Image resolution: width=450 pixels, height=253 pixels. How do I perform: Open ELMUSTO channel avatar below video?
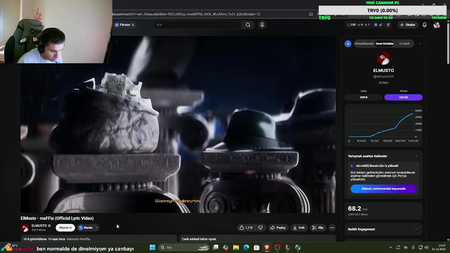point(25,228)
